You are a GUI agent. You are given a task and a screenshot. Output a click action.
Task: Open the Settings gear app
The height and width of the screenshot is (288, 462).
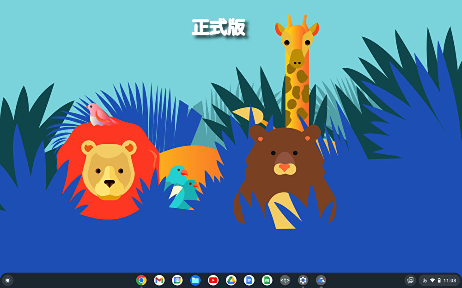click(x=303, y=280)
